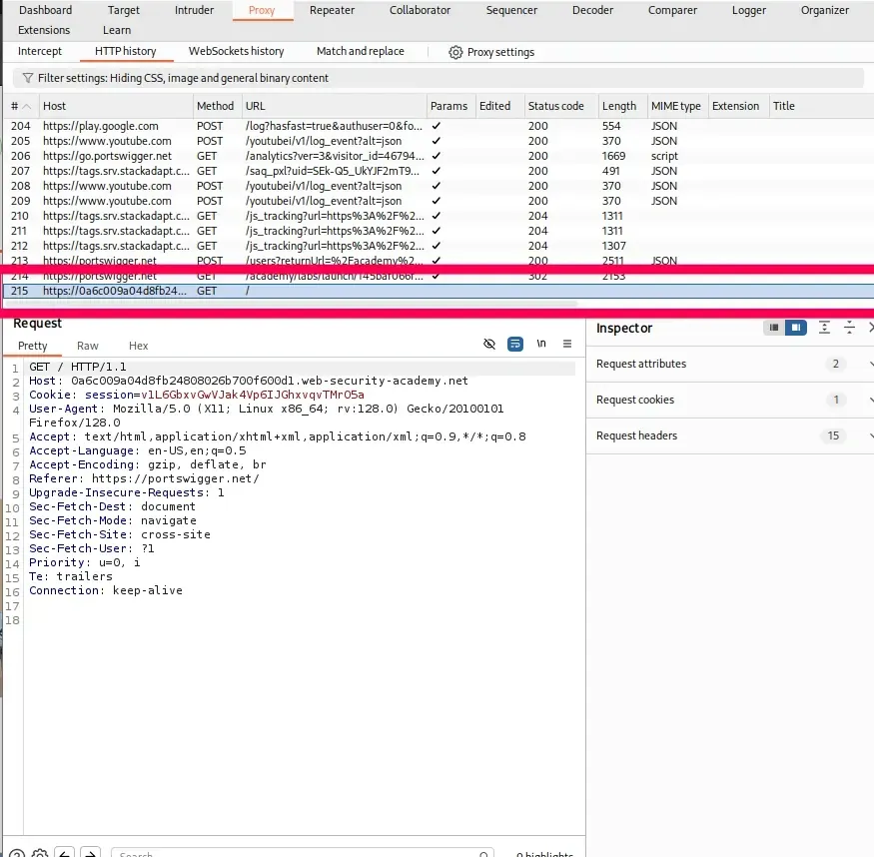Open Match and replace settings

[360, 51]
